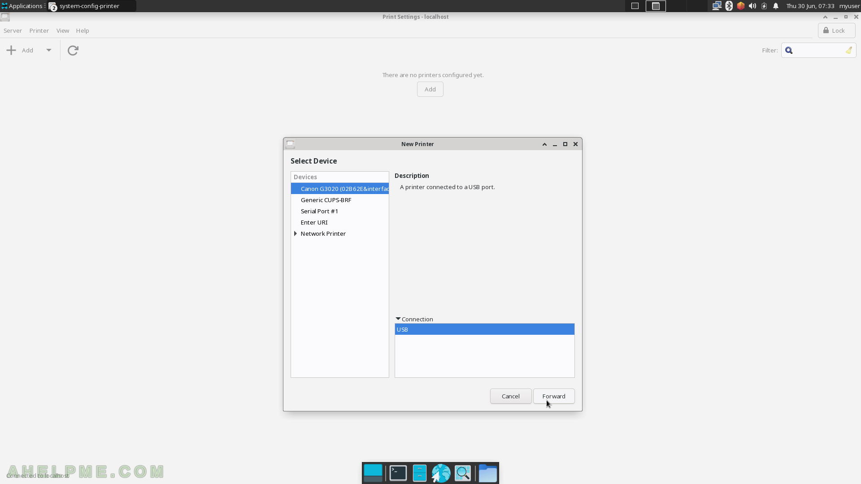Roll up the New Printer dialog (shade arrow)
The height and width of the screenshot is (484, 861).
544,144
